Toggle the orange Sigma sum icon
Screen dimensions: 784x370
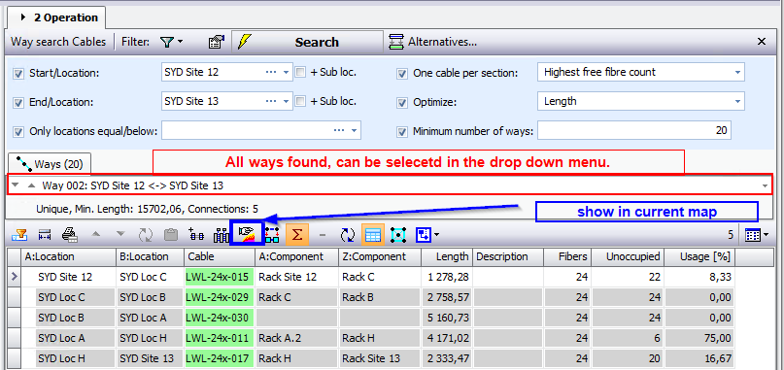[297, 234]
